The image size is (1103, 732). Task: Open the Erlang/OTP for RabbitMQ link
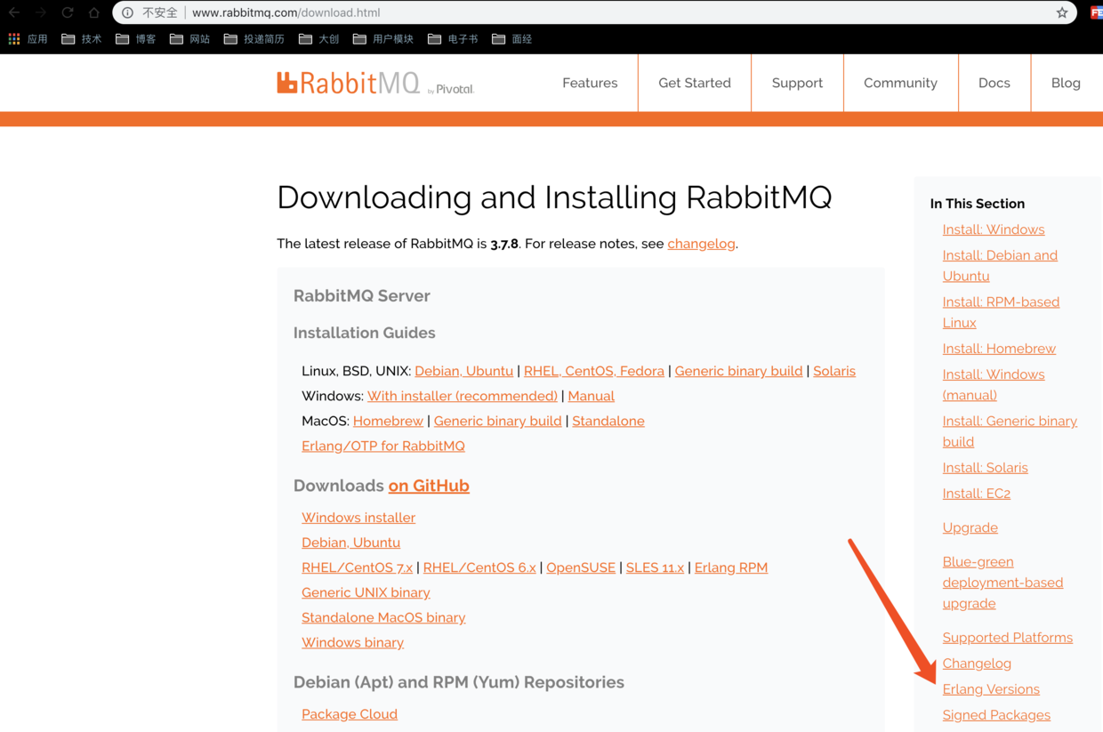click(x=383, y=446)
